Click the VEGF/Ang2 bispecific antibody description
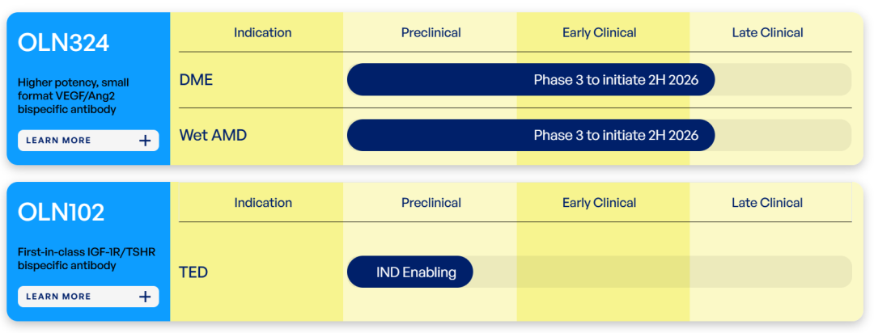 coord(73,96)
